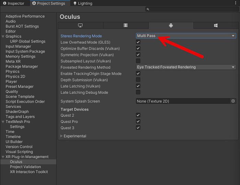Click the settings search input field

coord(192,9)
